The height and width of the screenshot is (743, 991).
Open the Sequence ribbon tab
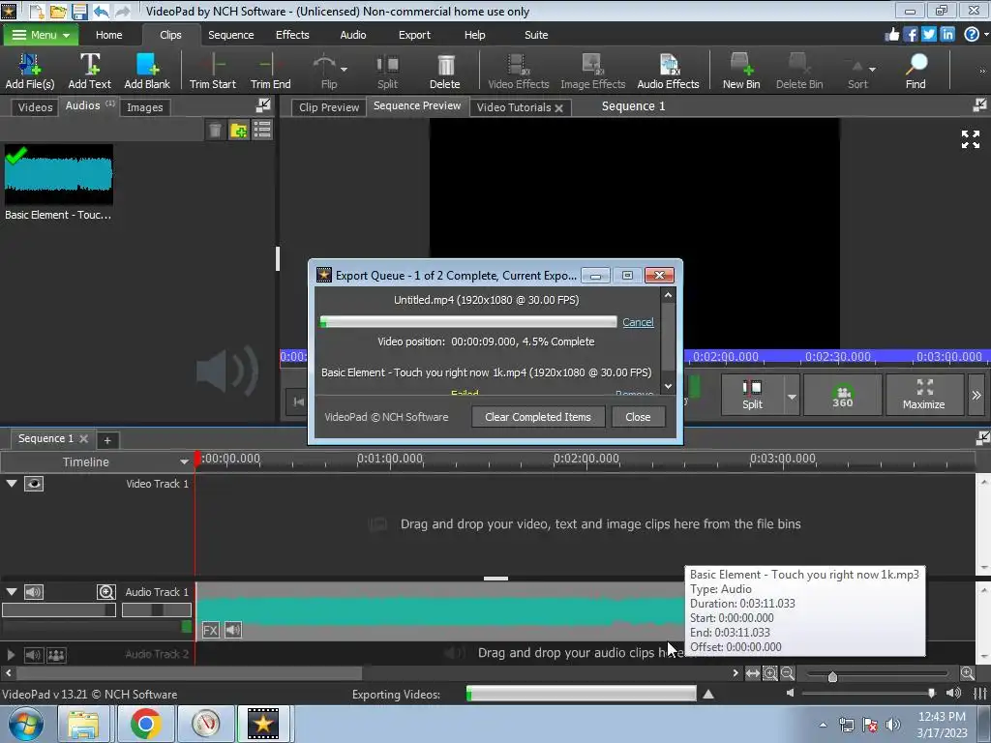[230, 35]
